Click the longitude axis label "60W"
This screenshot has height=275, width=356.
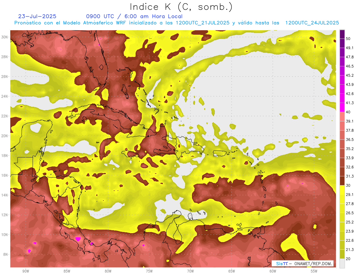[273, 271]
